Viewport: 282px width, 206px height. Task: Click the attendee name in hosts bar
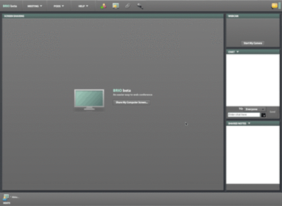pyautogui.click(x=16, y=197)
